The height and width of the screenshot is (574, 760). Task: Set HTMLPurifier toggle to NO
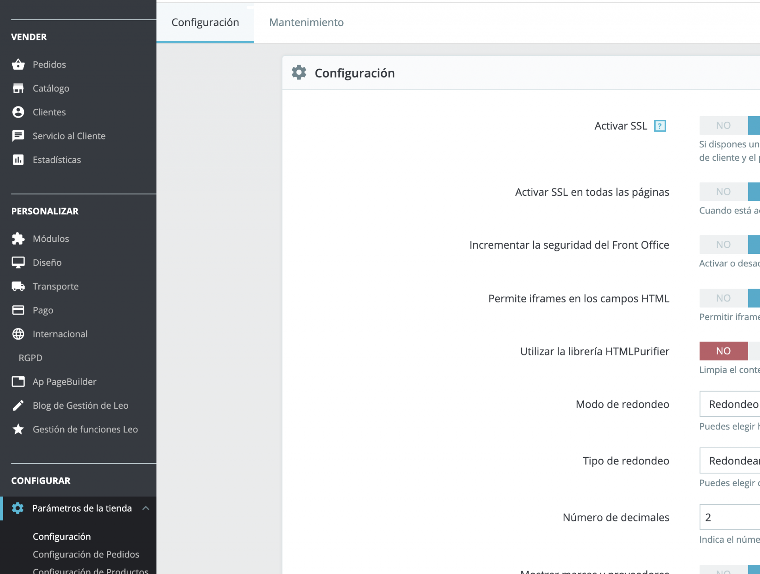[723, 351]
